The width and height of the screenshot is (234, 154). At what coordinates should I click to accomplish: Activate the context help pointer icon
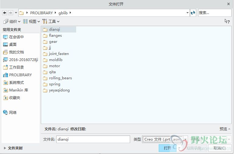227,21
